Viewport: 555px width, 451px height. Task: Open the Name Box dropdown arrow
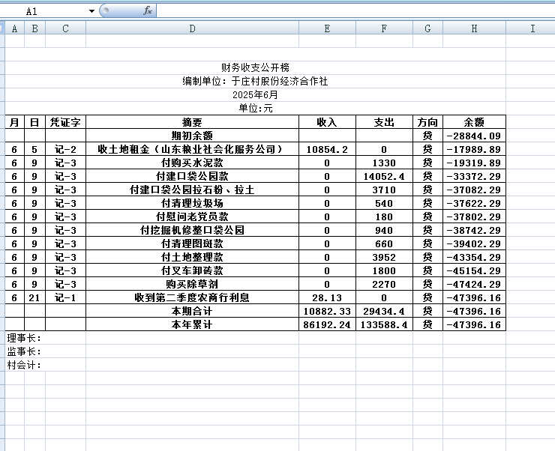pyautogui.click(x=91, y=11)
